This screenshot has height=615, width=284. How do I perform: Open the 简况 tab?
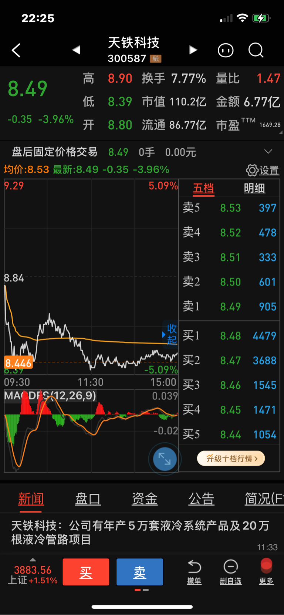pos(264,499)
